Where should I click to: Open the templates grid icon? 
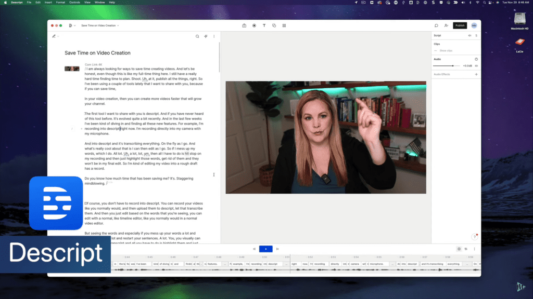[284, 25]
